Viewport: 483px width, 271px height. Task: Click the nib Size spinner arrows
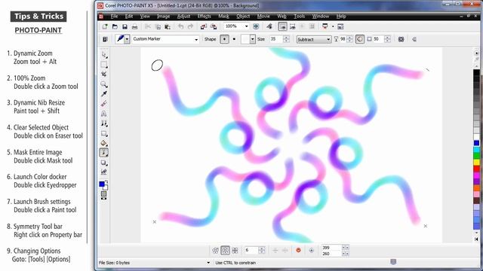pos(286,39)
